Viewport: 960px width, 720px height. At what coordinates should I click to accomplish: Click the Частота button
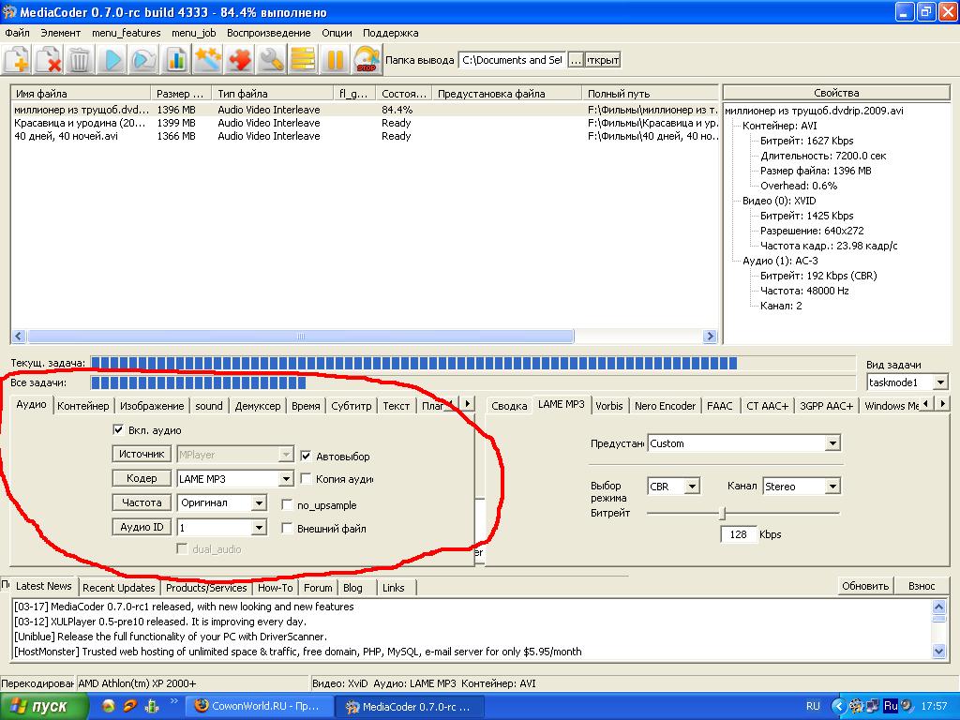point(142,502)
